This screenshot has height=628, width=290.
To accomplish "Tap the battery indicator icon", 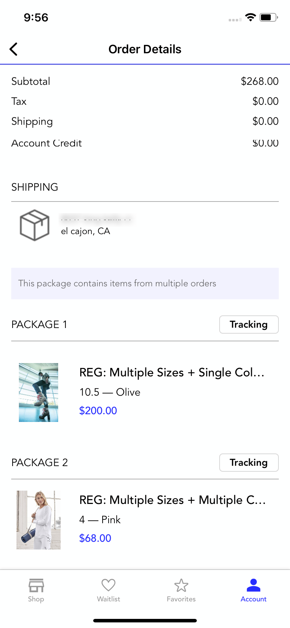I will coord(269,17).
